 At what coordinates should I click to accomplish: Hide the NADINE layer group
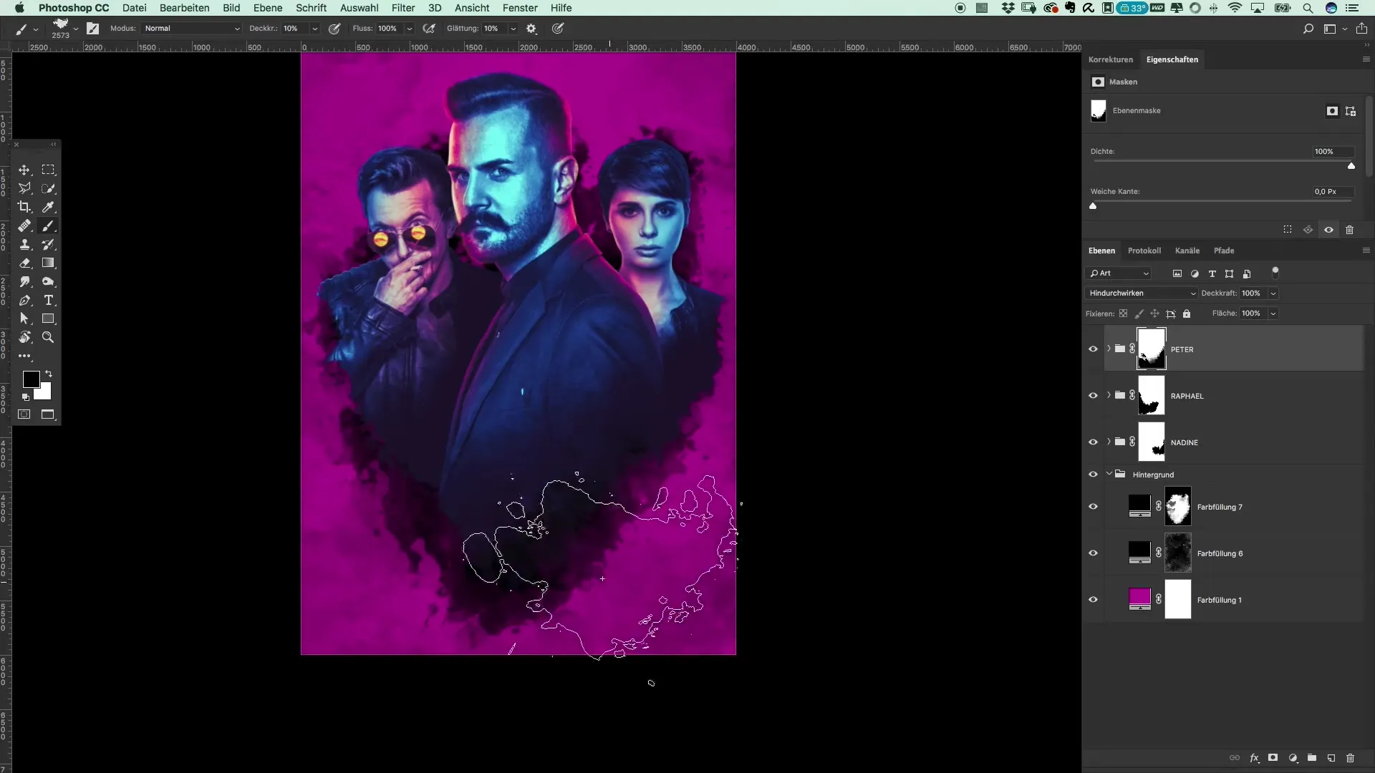[1093, 442]
